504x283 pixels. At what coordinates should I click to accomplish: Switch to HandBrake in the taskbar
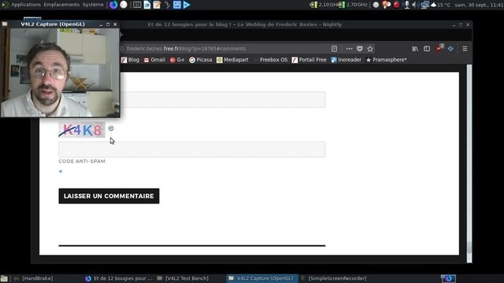tap(34, 278)
